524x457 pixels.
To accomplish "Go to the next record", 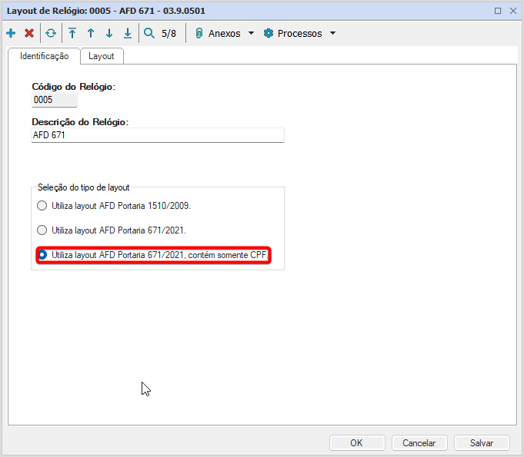I will pos(109,33).
